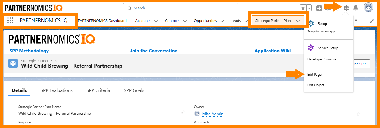Click the PARTNERNOMICS IQ app name

tap(43, 21)
